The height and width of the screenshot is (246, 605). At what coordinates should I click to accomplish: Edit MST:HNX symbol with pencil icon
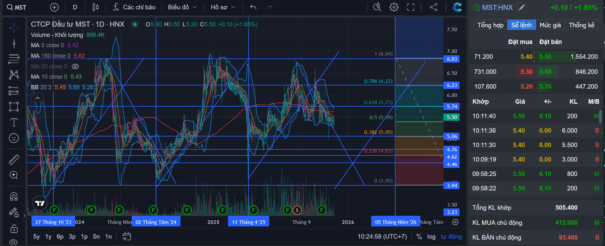pyautogui.click(x=522, y=7)
